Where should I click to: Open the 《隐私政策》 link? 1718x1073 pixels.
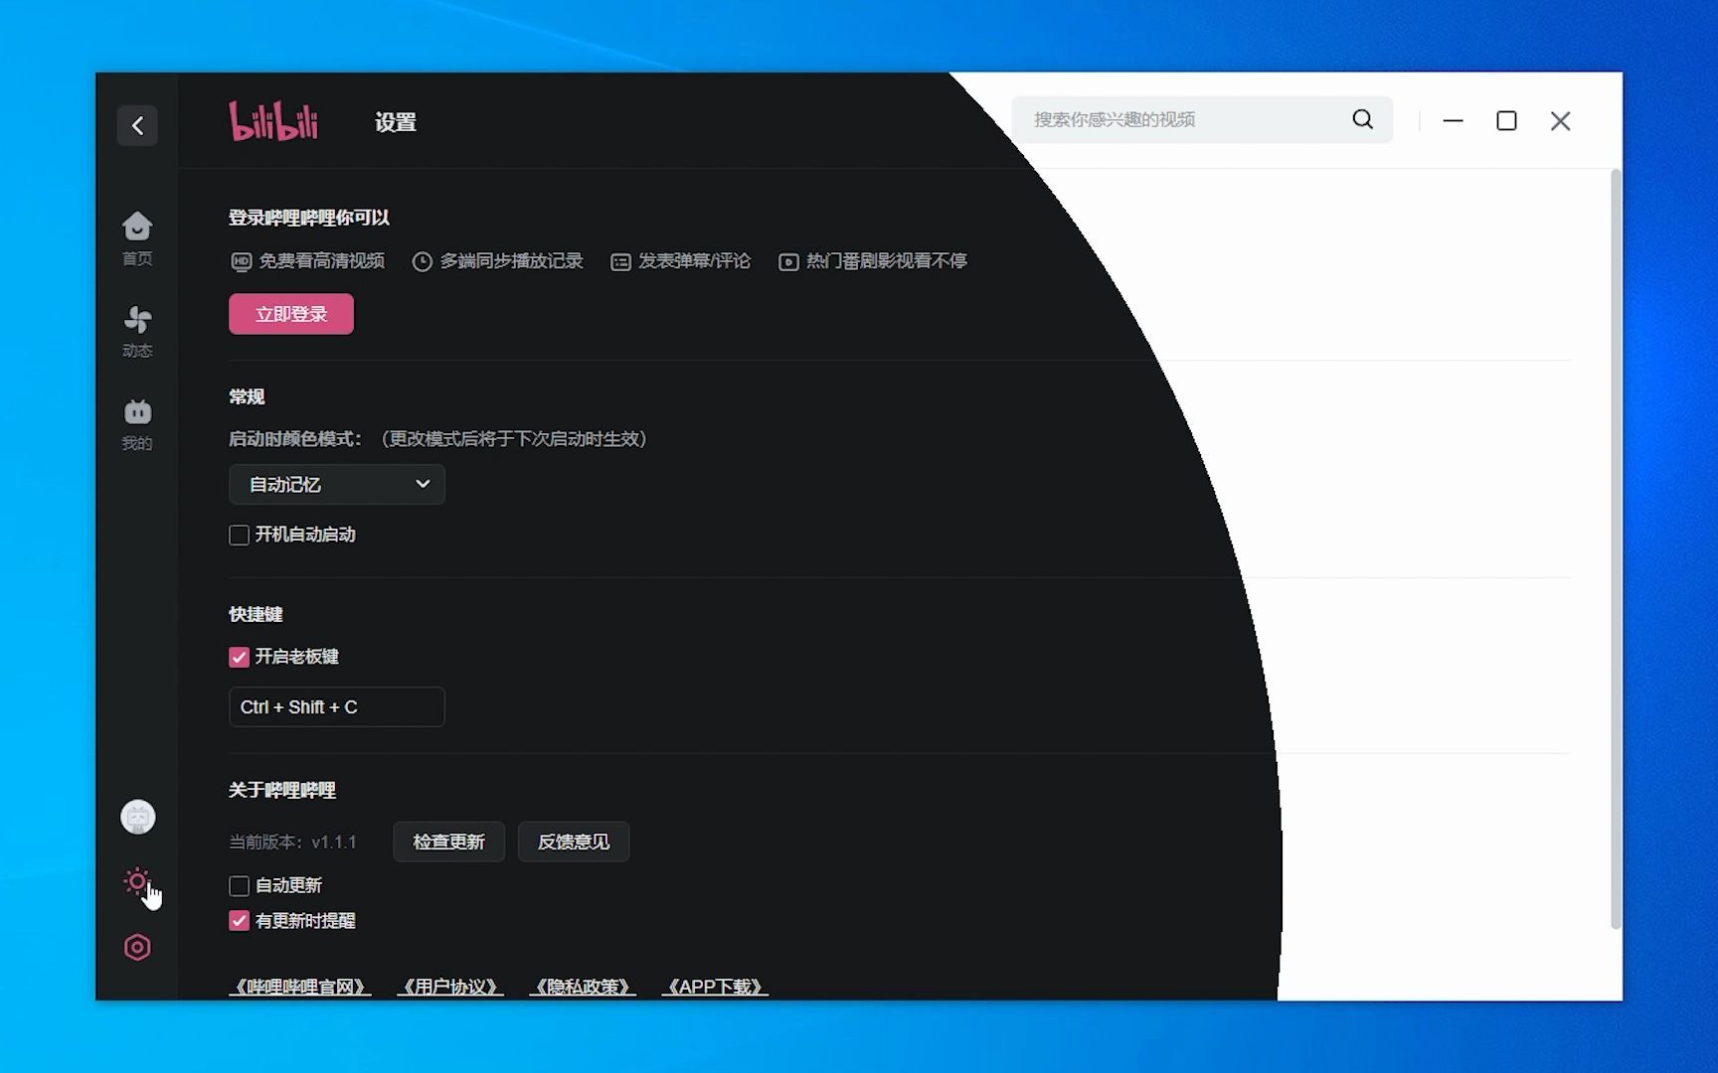[x=583, y=987]
